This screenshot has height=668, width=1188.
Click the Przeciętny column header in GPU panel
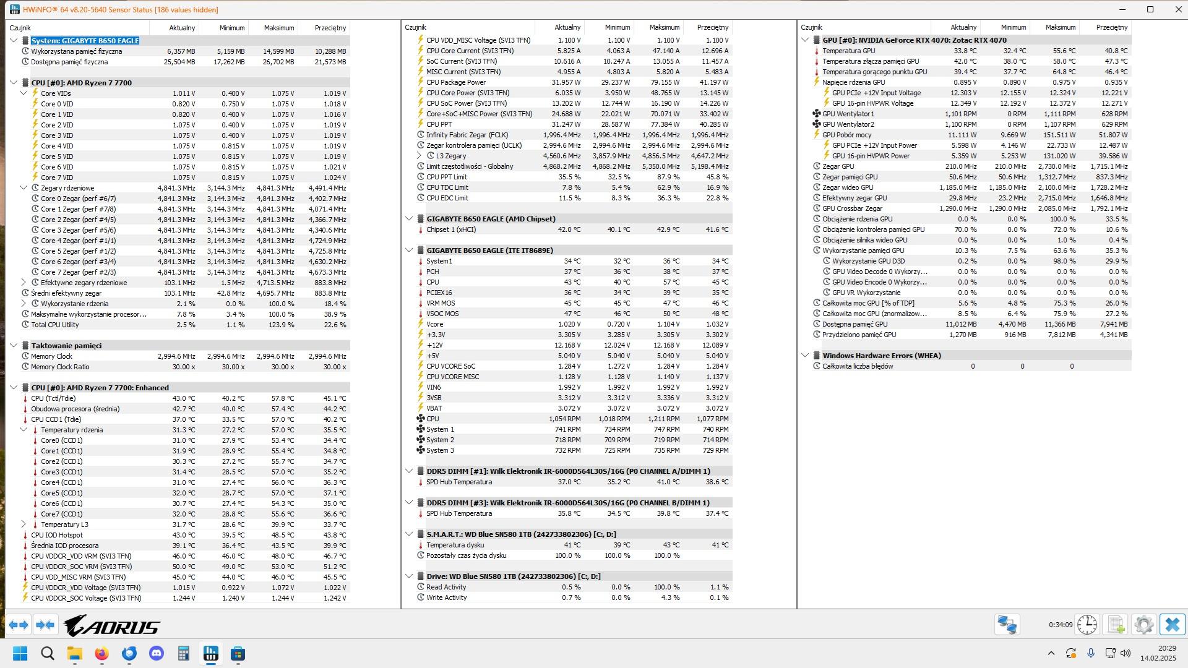(x=1111, y=27)
